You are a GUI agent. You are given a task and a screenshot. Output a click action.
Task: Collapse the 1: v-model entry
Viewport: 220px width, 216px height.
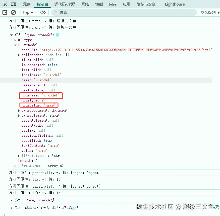click(15, 45)
